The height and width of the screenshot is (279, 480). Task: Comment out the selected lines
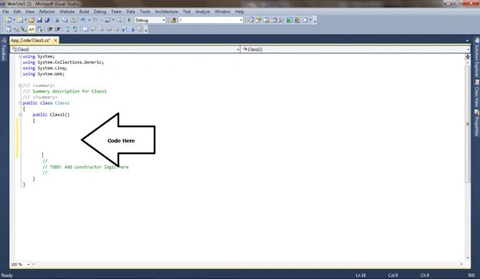coord(67,29)
